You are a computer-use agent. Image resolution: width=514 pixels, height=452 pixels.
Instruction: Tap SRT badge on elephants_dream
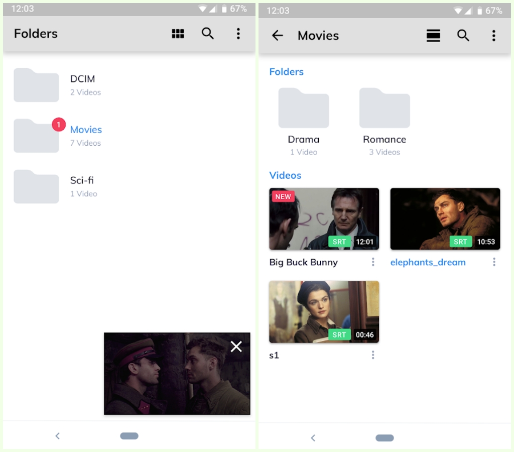(x=460, y=242)
